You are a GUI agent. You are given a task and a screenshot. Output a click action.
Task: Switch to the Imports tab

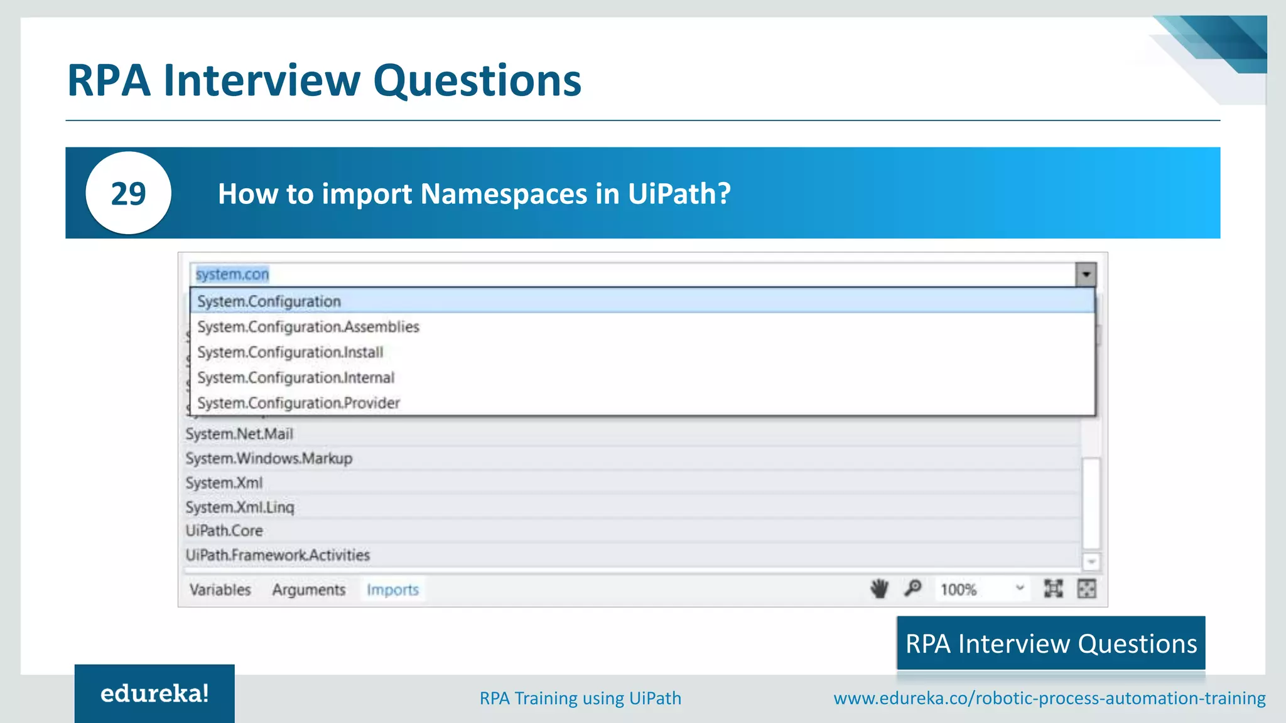pos(392,590)
